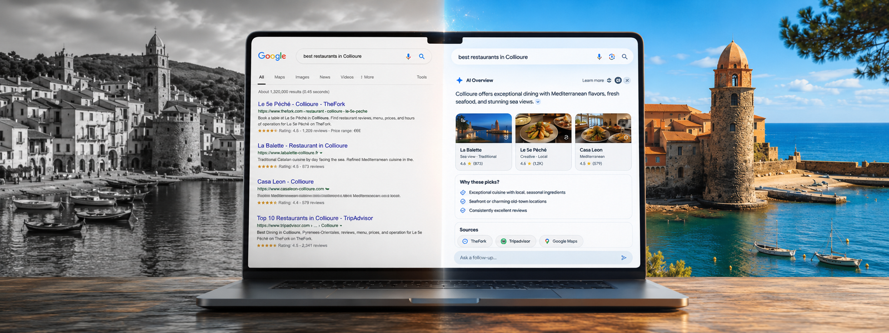Click the Learn more link in AI Overview
This screenshot has height=333, width=889.
(593, 80)
